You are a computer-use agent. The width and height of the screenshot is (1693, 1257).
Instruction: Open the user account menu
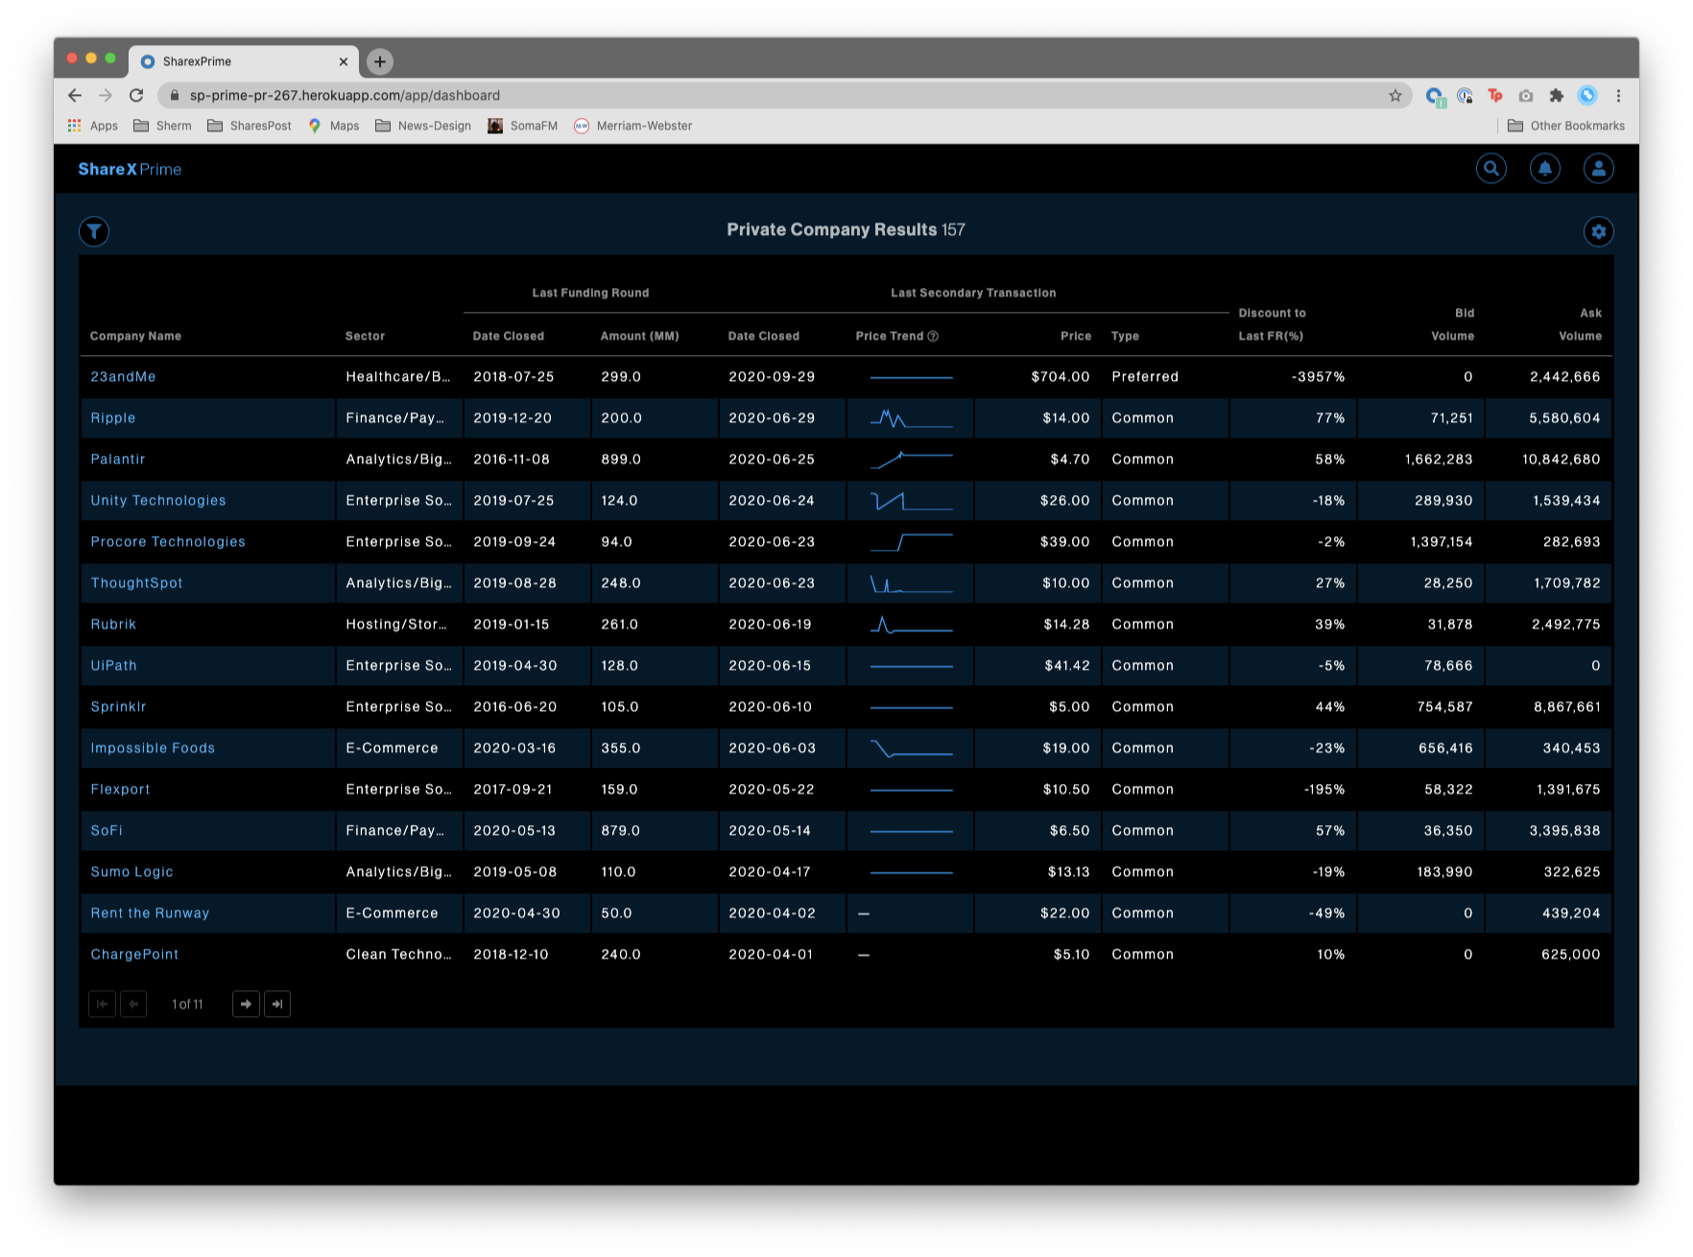[x=1598, y=168]
